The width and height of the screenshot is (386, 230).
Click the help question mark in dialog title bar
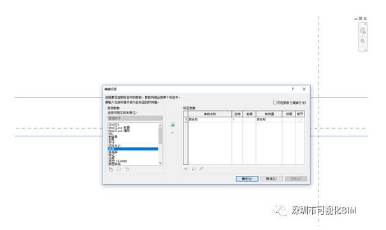coord(293,89)
